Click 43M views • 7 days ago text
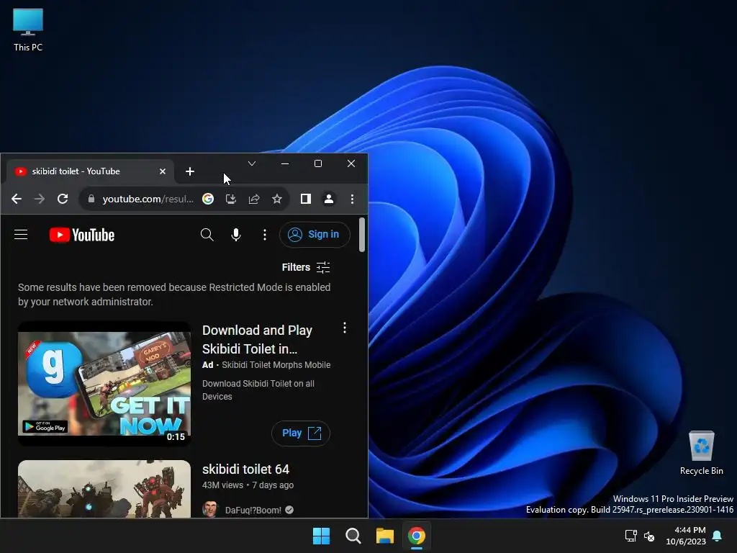Image resolution: width=737 pixels, height=553 pixels. 248,485
